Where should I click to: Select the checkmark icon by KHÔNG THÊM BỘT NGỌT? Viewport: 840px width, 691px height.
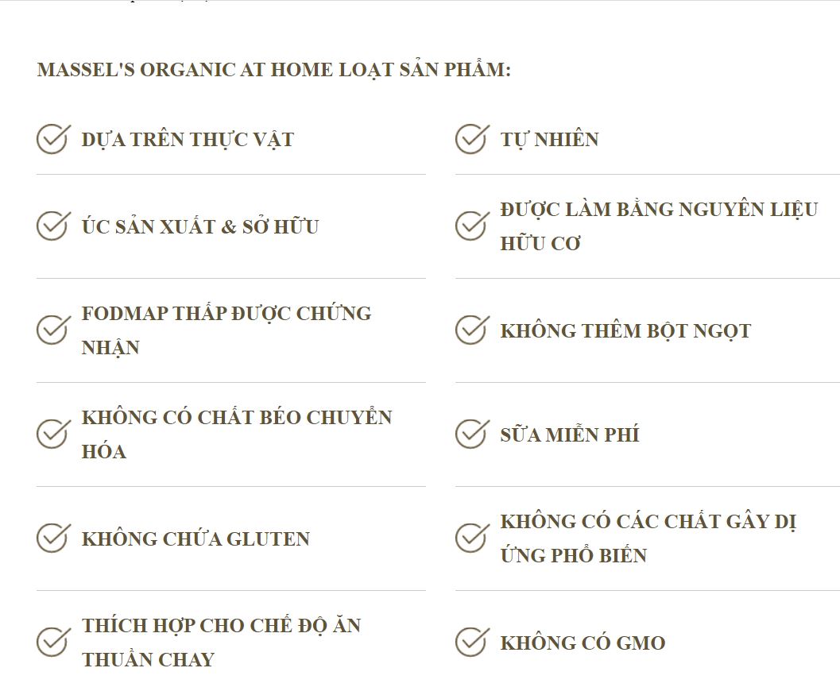tap(471, 330)
